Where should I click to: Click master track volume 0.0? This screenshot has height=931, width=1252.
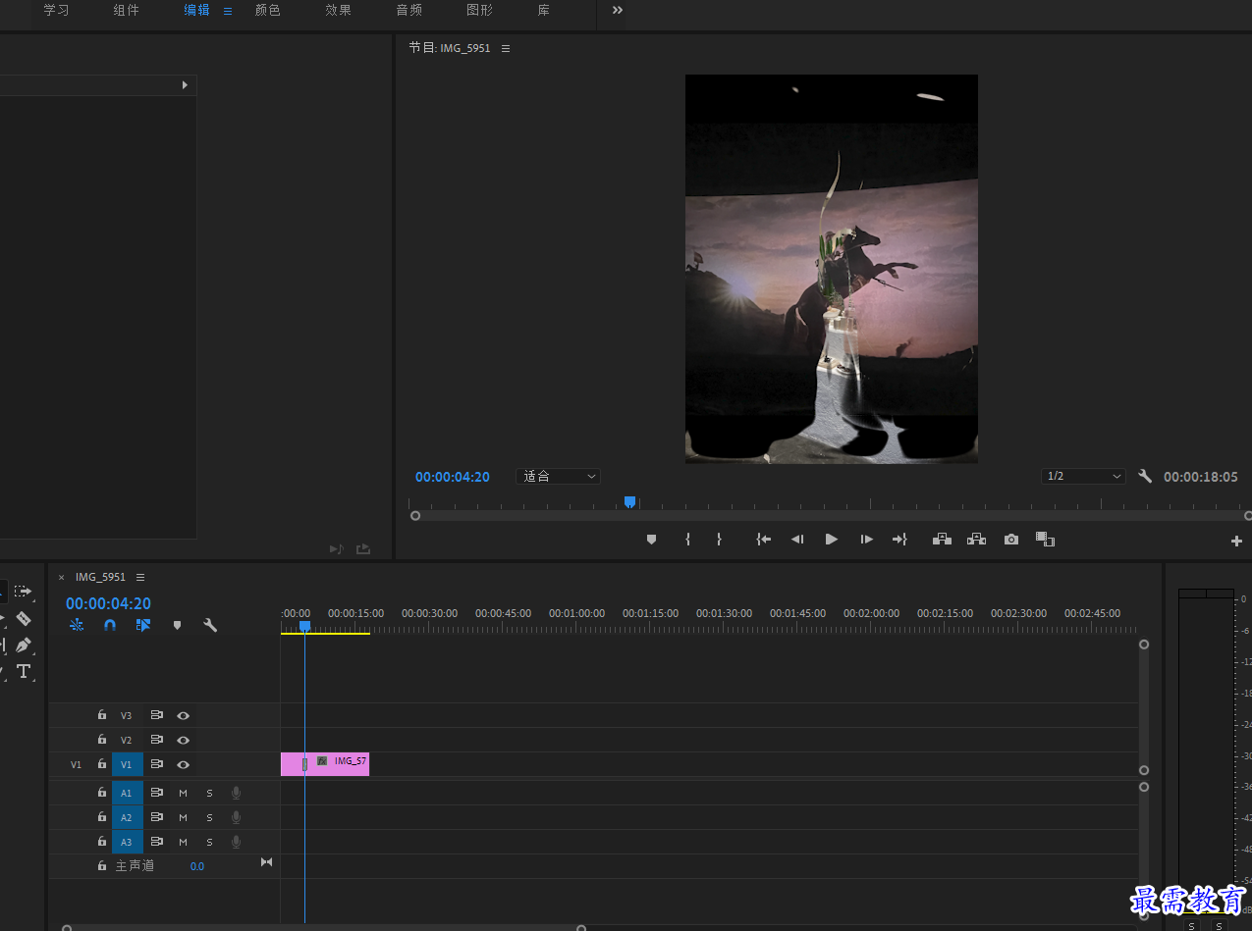(197, 866)
